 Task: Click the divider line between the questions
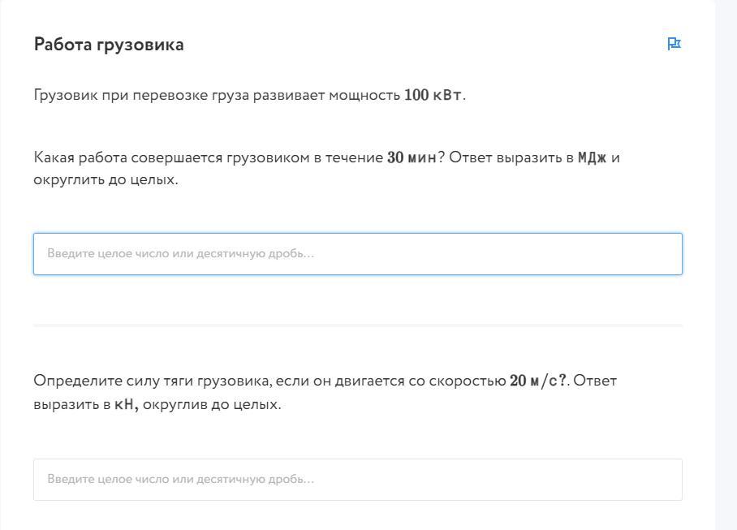pyautogui.click(x=357, y=325)
